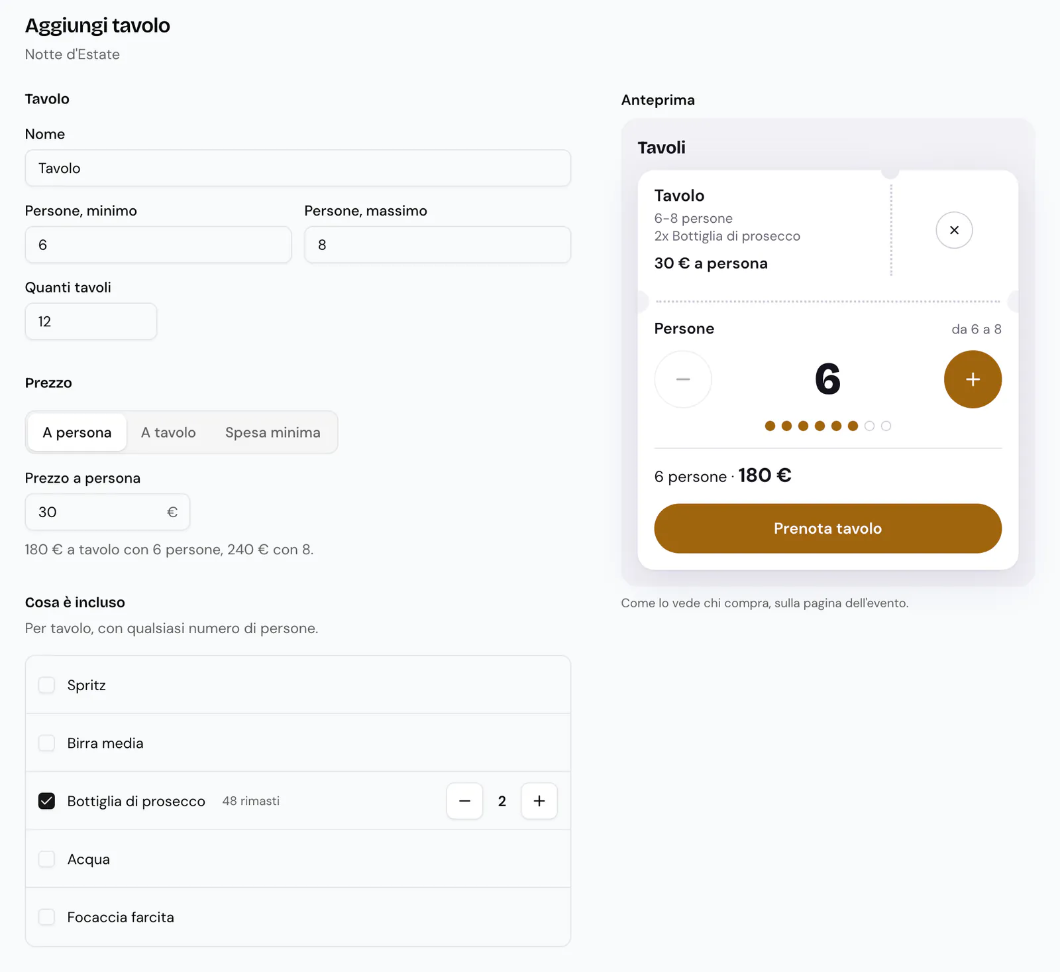Click the '6-8 persone' preview text

tap(694, 218)
